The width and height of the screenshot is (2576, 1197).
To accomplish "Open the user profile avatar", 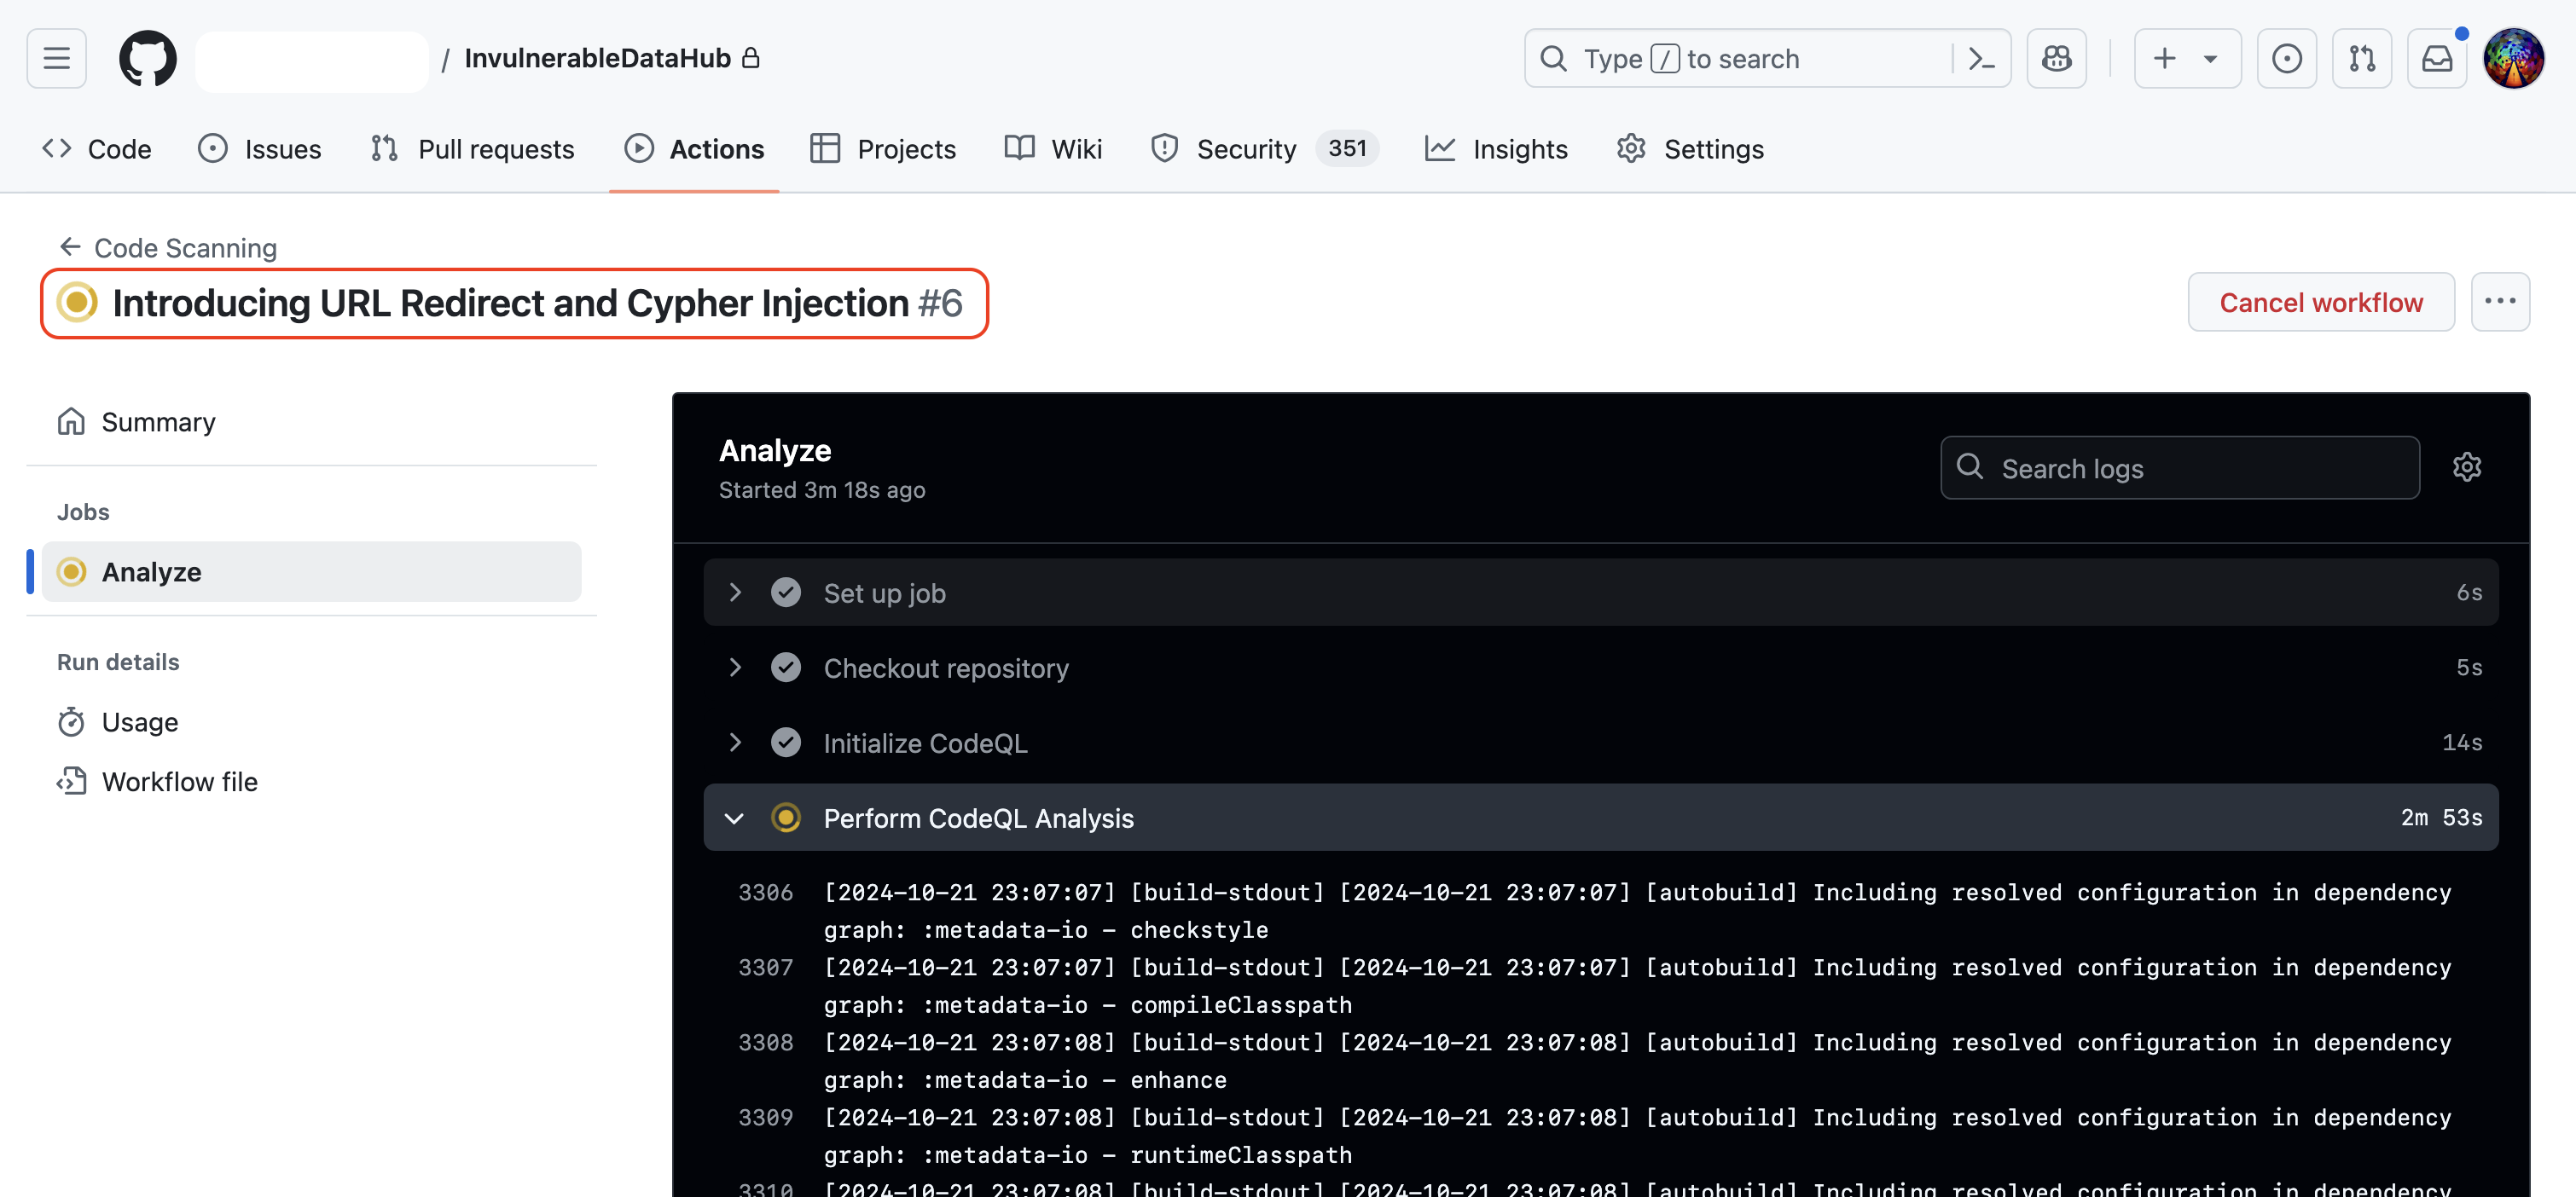I will 2513,59.
